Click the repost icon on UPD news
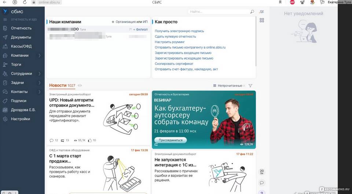This screenshot has height=194, width=352. tap(63, 141)
